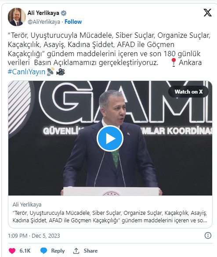This screenshot has height=257, width=217.
Task: Click the Reply label text
Action: 58,251
